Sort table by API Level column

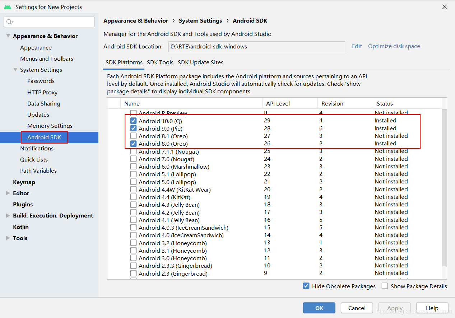pyautogui.click(x=290, y=103)
